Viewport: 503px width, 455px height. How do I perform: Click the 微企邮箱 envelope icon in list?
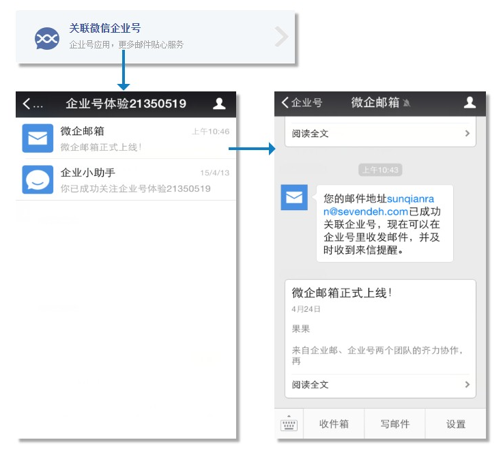38,138
